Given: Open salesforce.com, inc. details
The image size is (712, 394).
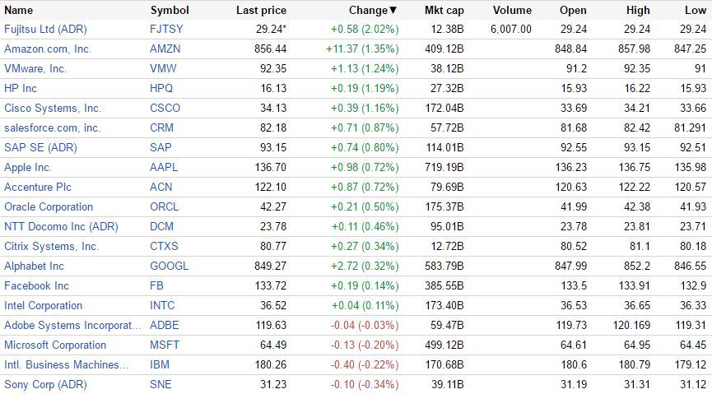Looking at the screenshot, I should [x=52, y=127].
